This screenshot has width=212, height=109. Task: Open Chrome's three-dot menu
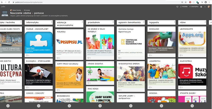click(210, 2)
